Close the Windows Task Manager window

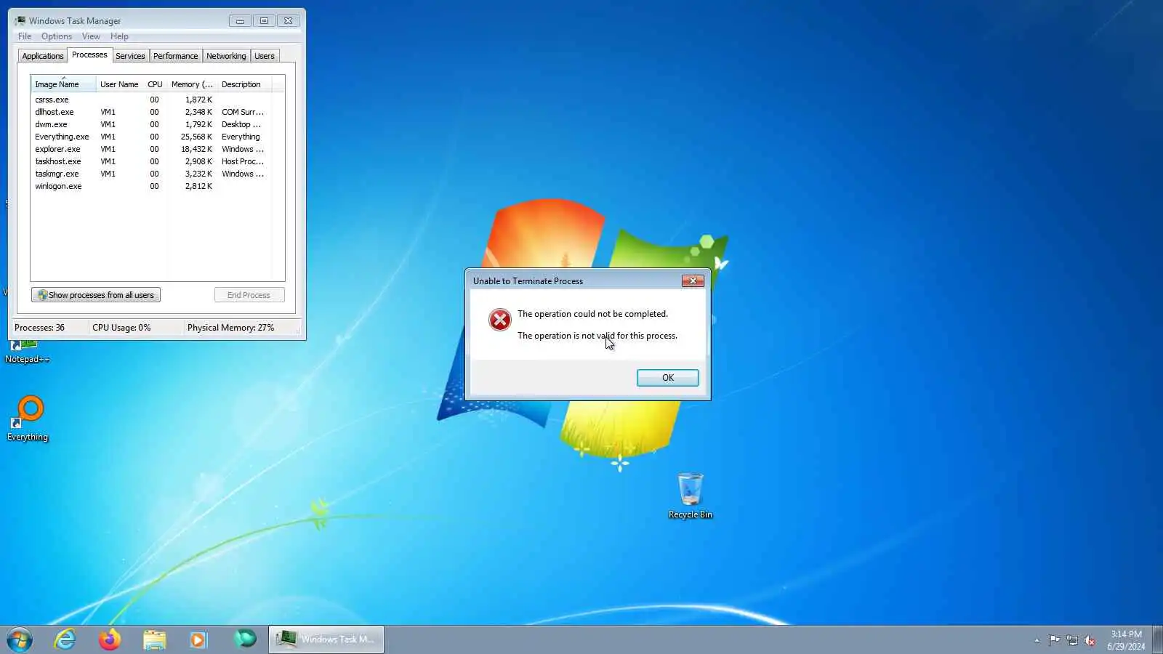click(x=289, y=21)
